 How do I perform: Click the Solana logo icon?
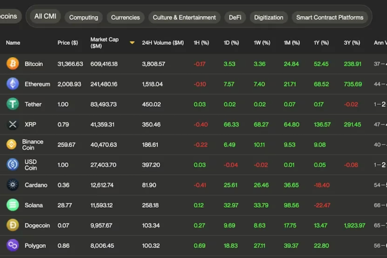pyautogui.click(x=13, y=205)
